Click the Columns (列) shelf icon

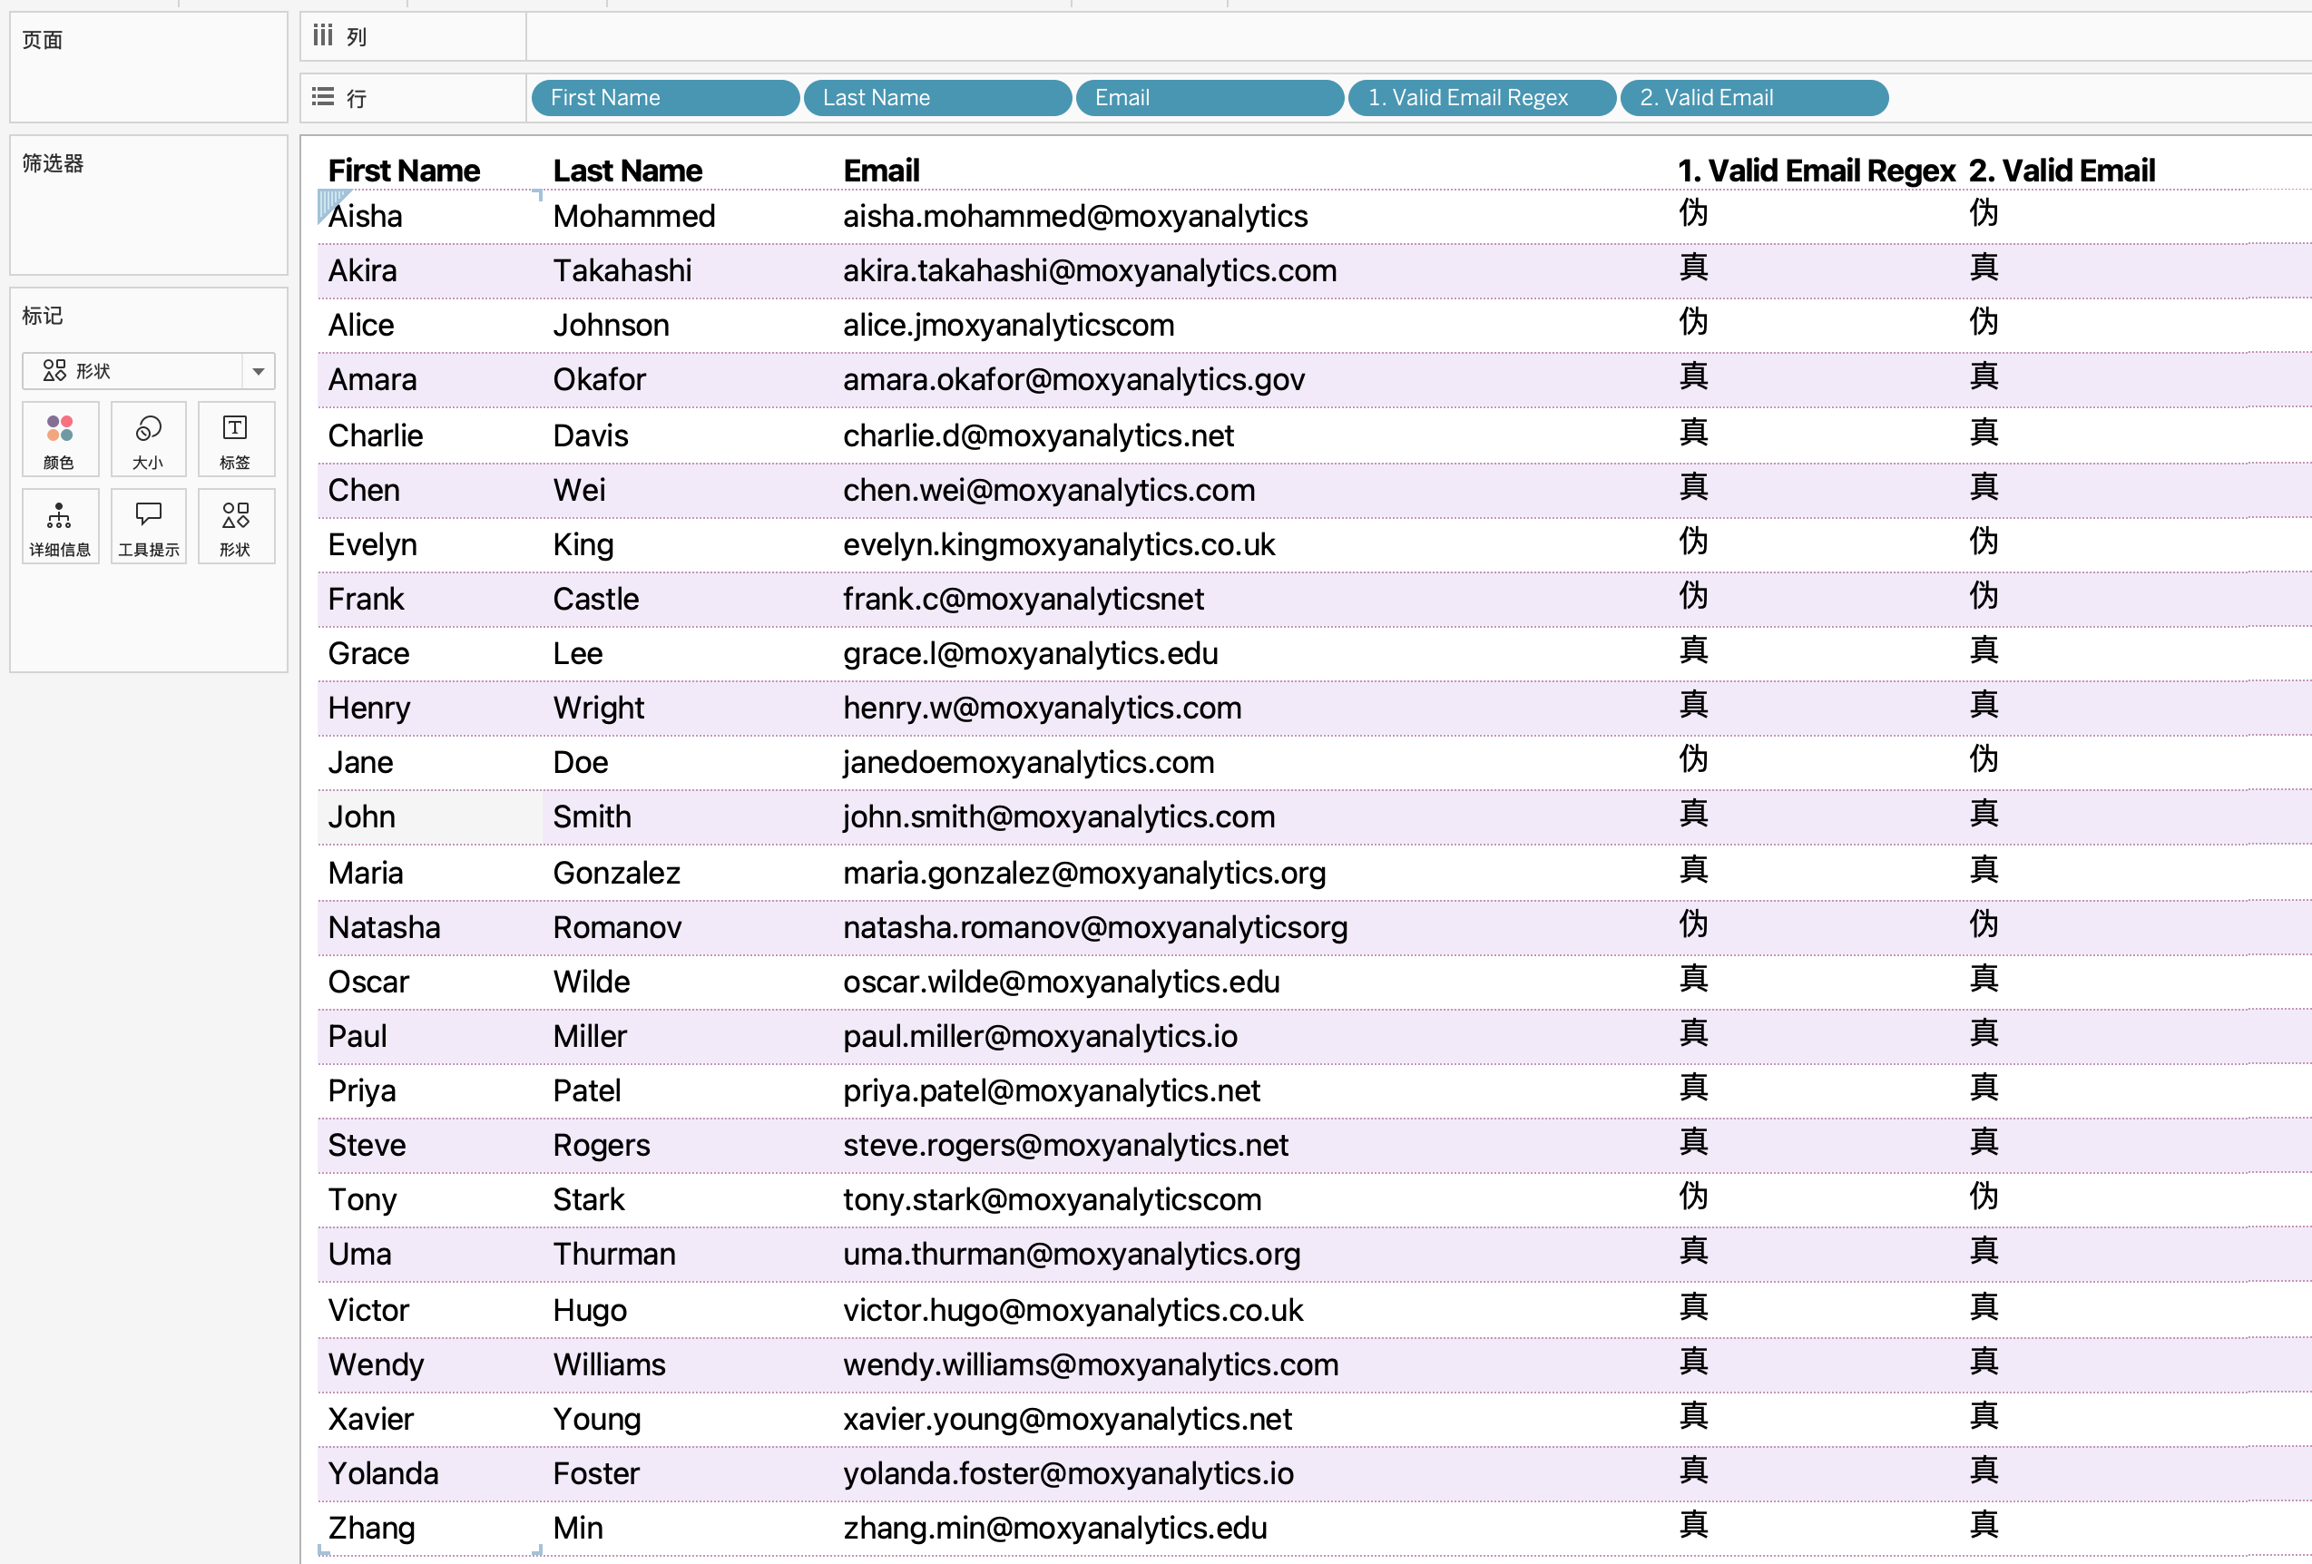322,37
